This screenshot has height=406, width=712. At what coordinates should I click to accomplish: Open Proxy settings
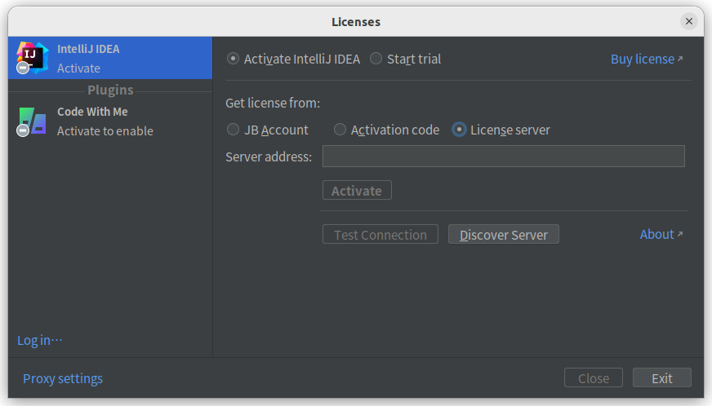[x=63, y=378]
